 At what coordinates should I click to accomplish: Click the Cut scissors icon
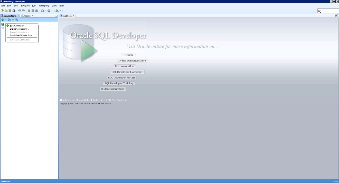(x=29, y=11)
